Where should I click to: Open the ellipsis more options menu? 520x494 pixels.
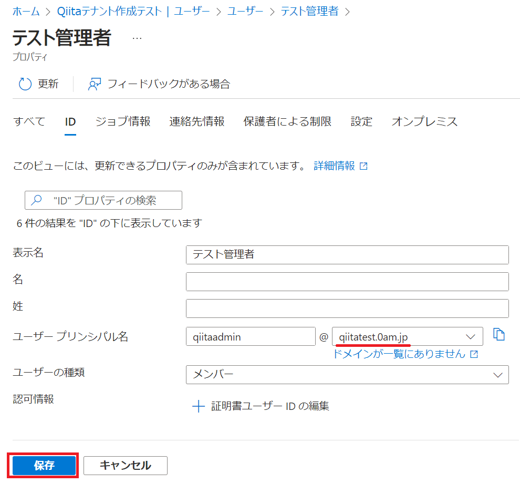[137, 38]
